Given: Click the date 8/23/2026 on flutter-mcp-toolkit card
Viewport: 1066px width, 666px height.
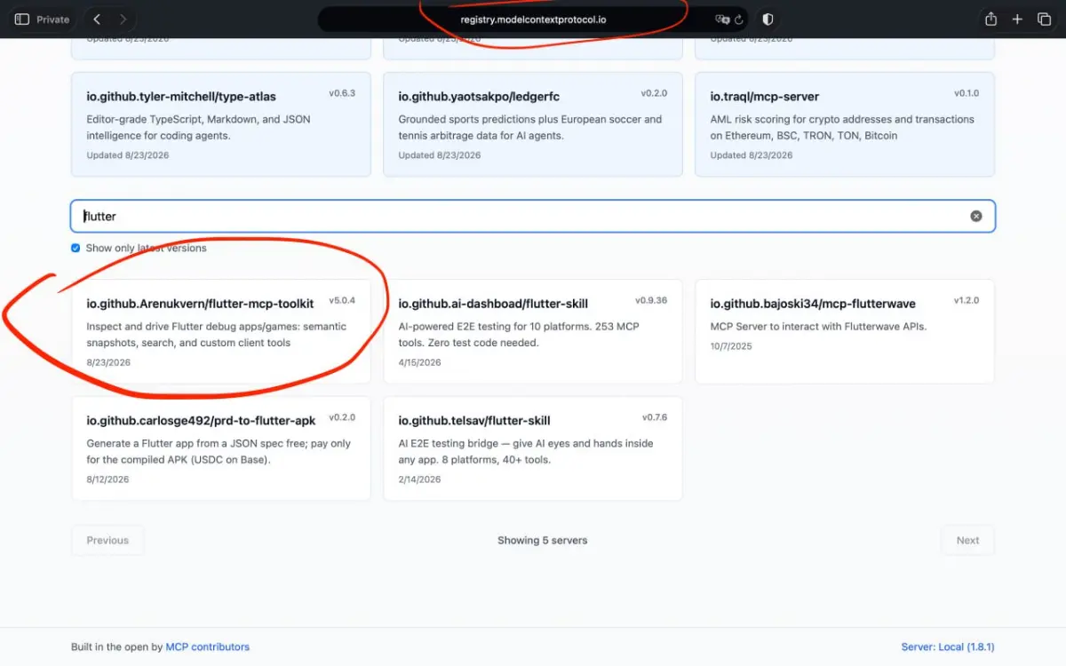Looking at the screenshot, I should (108, 362).
